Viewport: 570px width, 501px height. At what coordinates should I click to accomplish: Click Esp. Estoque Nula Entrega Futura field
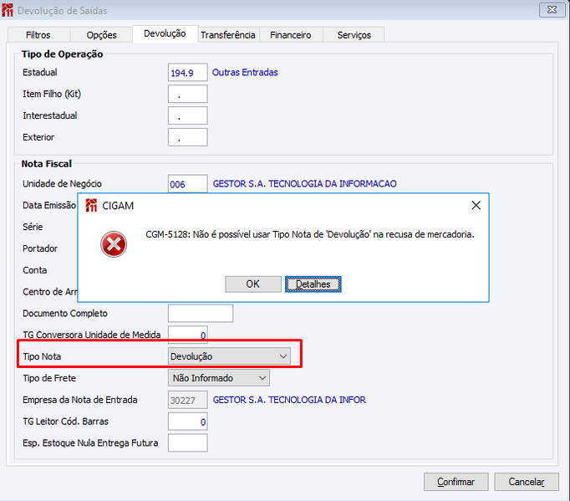[x=187, y=442]
